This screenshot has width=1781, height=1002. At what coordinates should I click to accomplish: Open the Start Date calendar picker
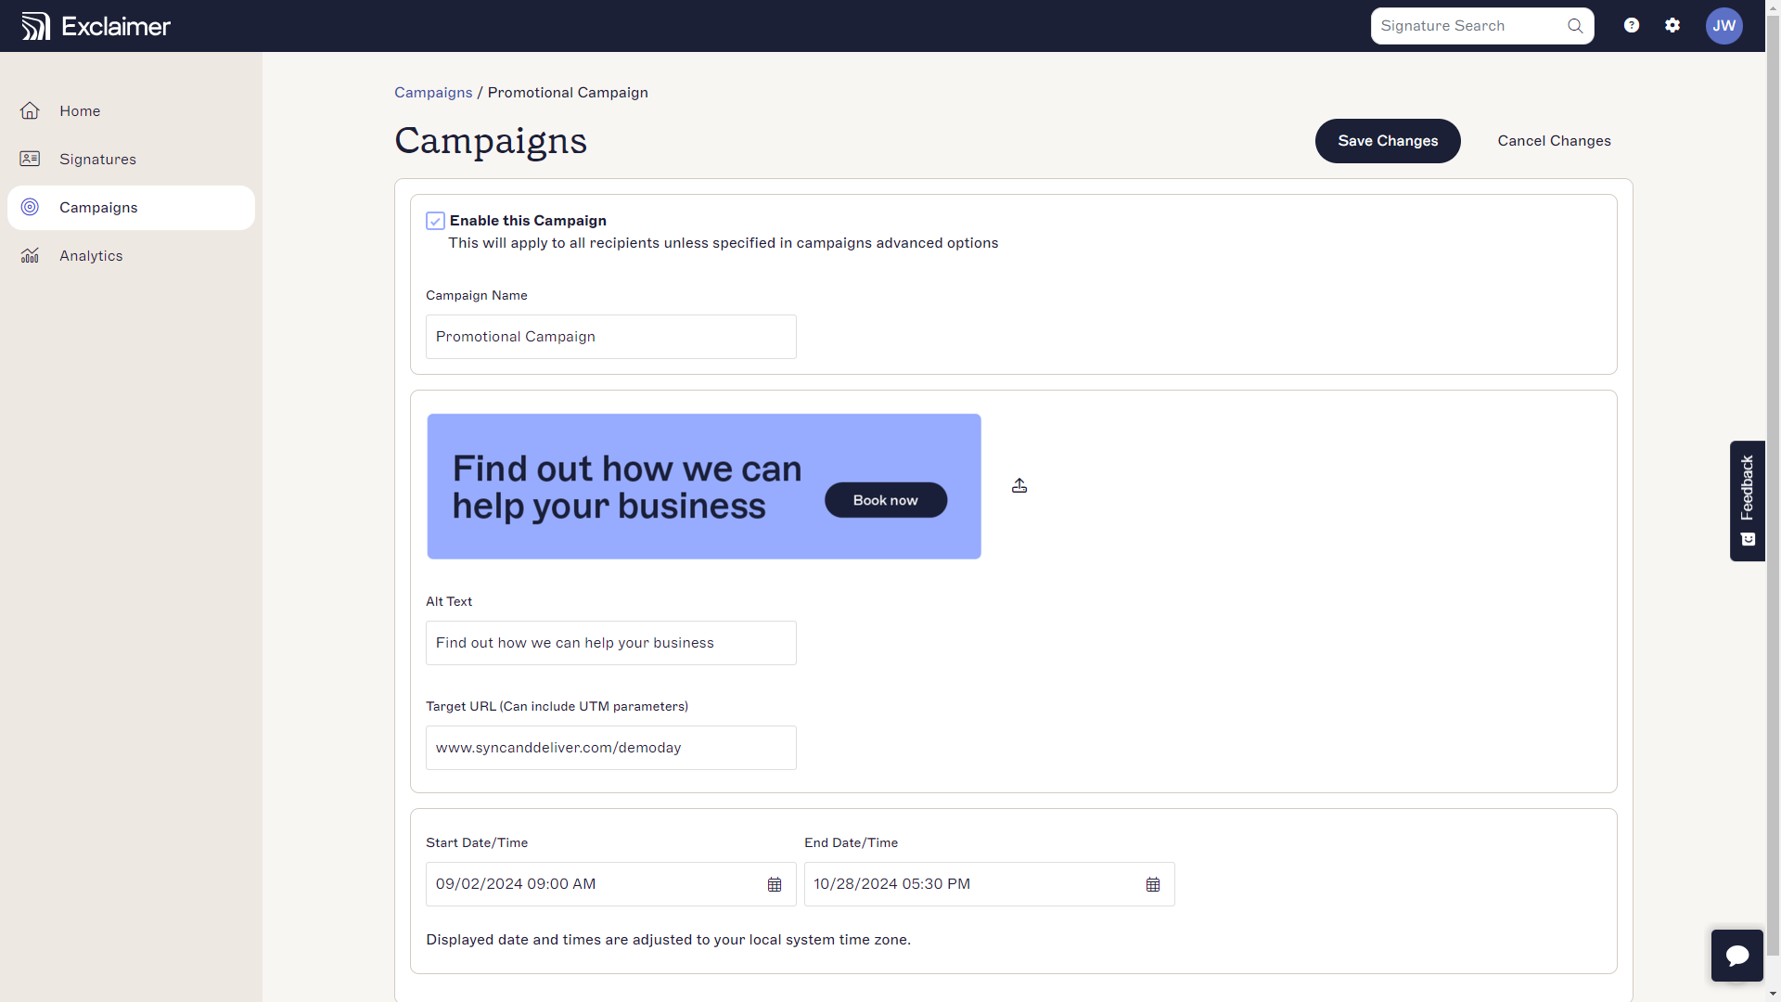click(775, 884)
